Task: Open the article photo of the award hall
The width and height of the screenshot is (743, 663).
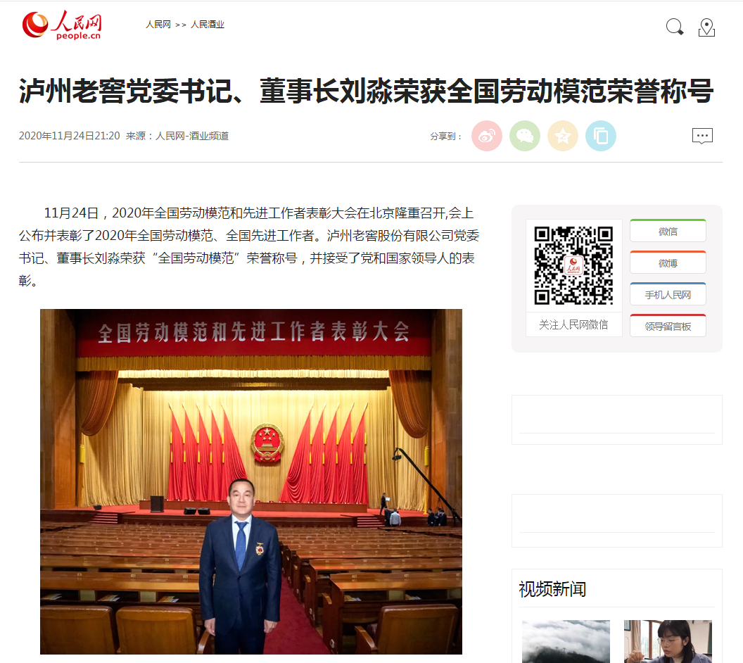Action: pyautogui.click(x=251, y=481)
